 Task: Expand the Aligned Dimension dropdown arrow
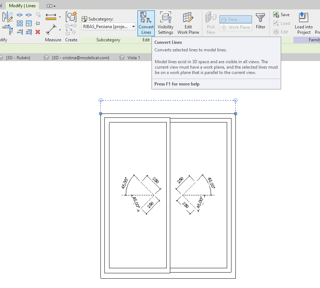point(60,30)
